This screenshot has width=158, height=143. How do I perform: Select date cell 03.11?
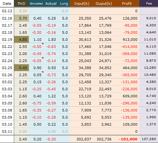(x=7, y=131)
